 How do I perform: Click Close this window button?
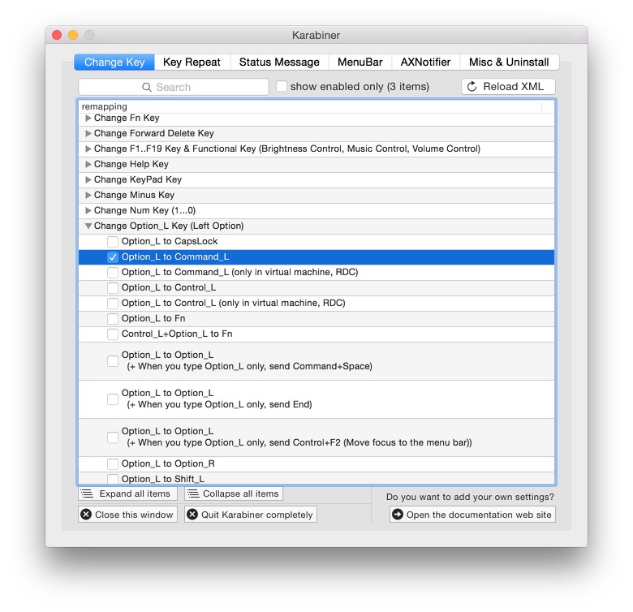coord(127,515)
